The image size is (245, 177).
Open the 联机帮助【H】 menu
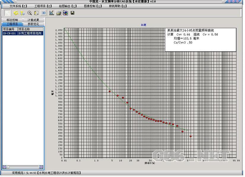click(x=118, y=6)
